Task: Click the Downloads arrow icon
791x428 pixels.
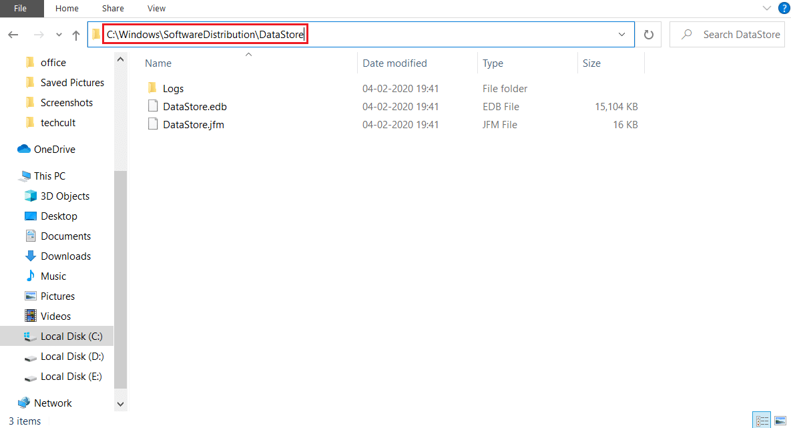Action: (31, 256)
